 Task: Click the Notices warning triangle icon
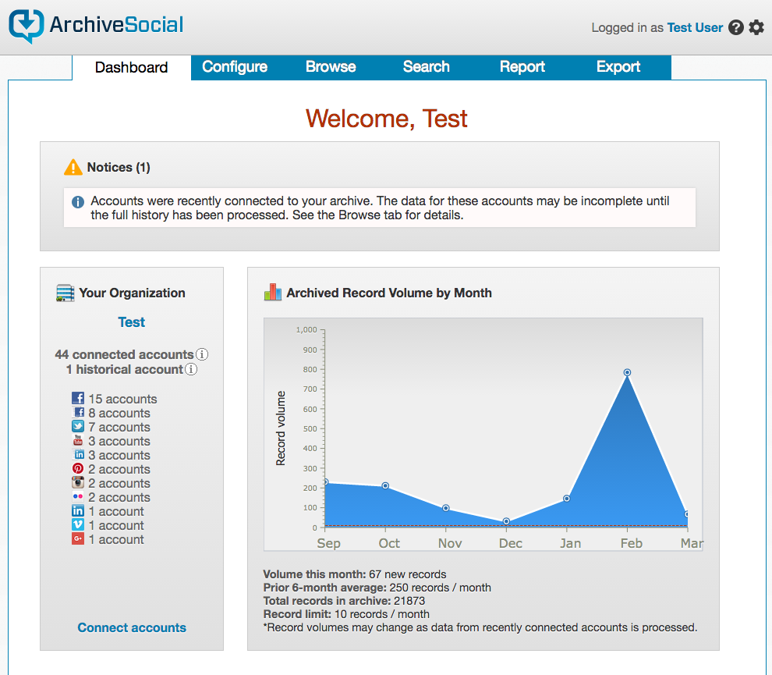pos(73,168)
